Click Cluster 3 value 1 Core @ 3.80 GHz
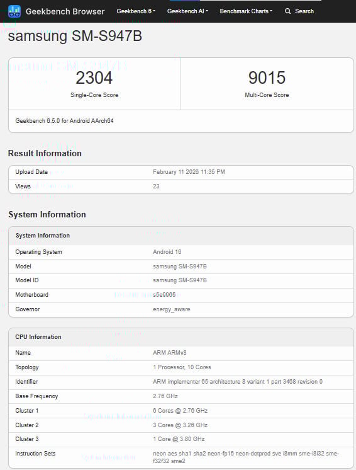Screen dimensions: 356x470 pyautogui.click(x=179, y=439)
